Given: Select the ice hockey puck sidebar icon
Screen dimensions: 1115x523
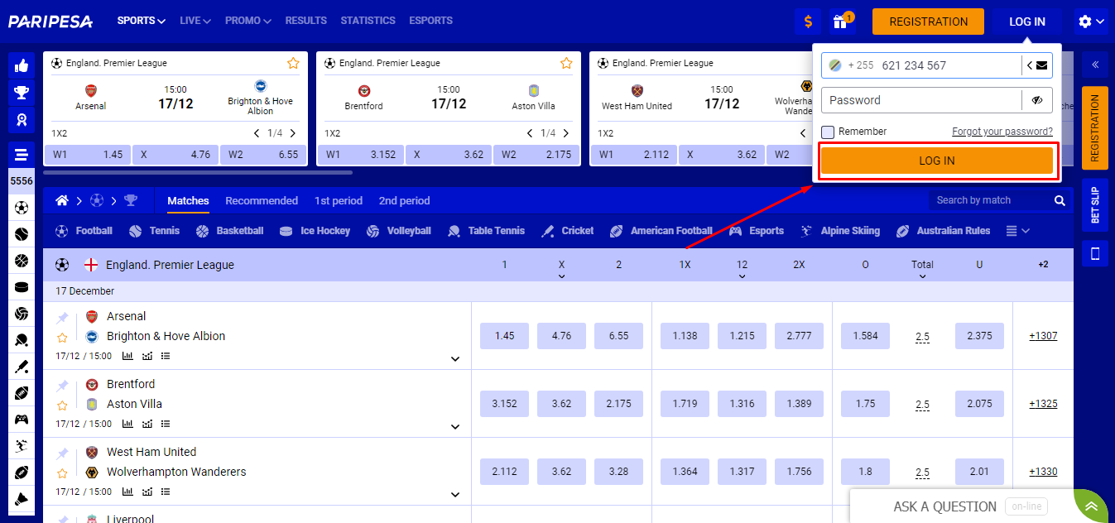Looking at the screenshot, I should [22, 287].
